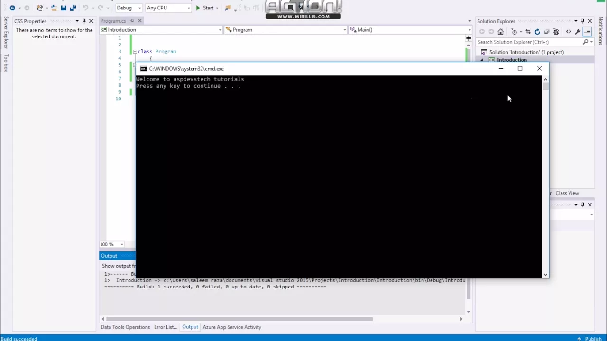The height and width of the screenshot is (341, 607).
Task: Click the Start debugging button
Action: point(204,8)
